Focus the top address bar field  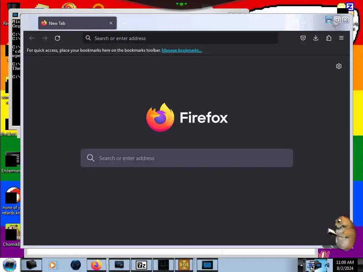(x=180, y=38)
